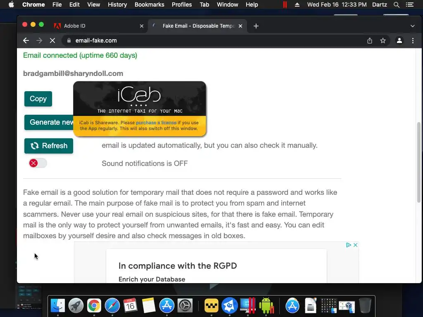Bookmark this page with the star icon
Viewport: 423px width, 317px height.
tap(383, 40)
